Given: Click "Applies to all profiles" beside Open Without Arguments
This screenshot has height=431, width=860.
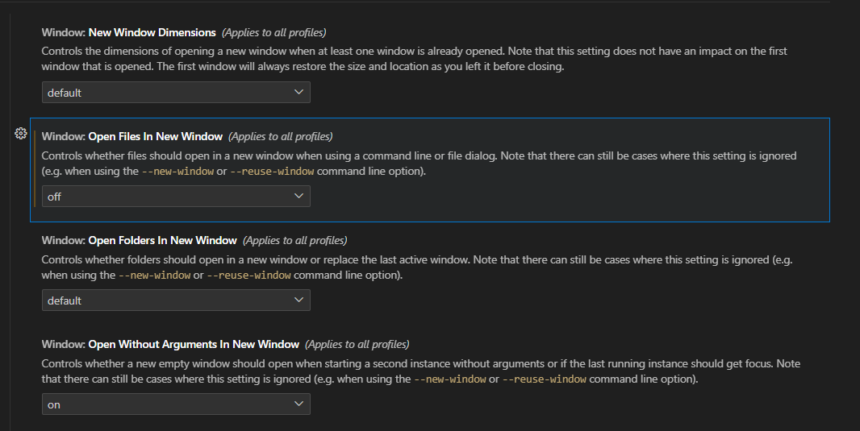Looking at the screenshot, I should point(357,345).
